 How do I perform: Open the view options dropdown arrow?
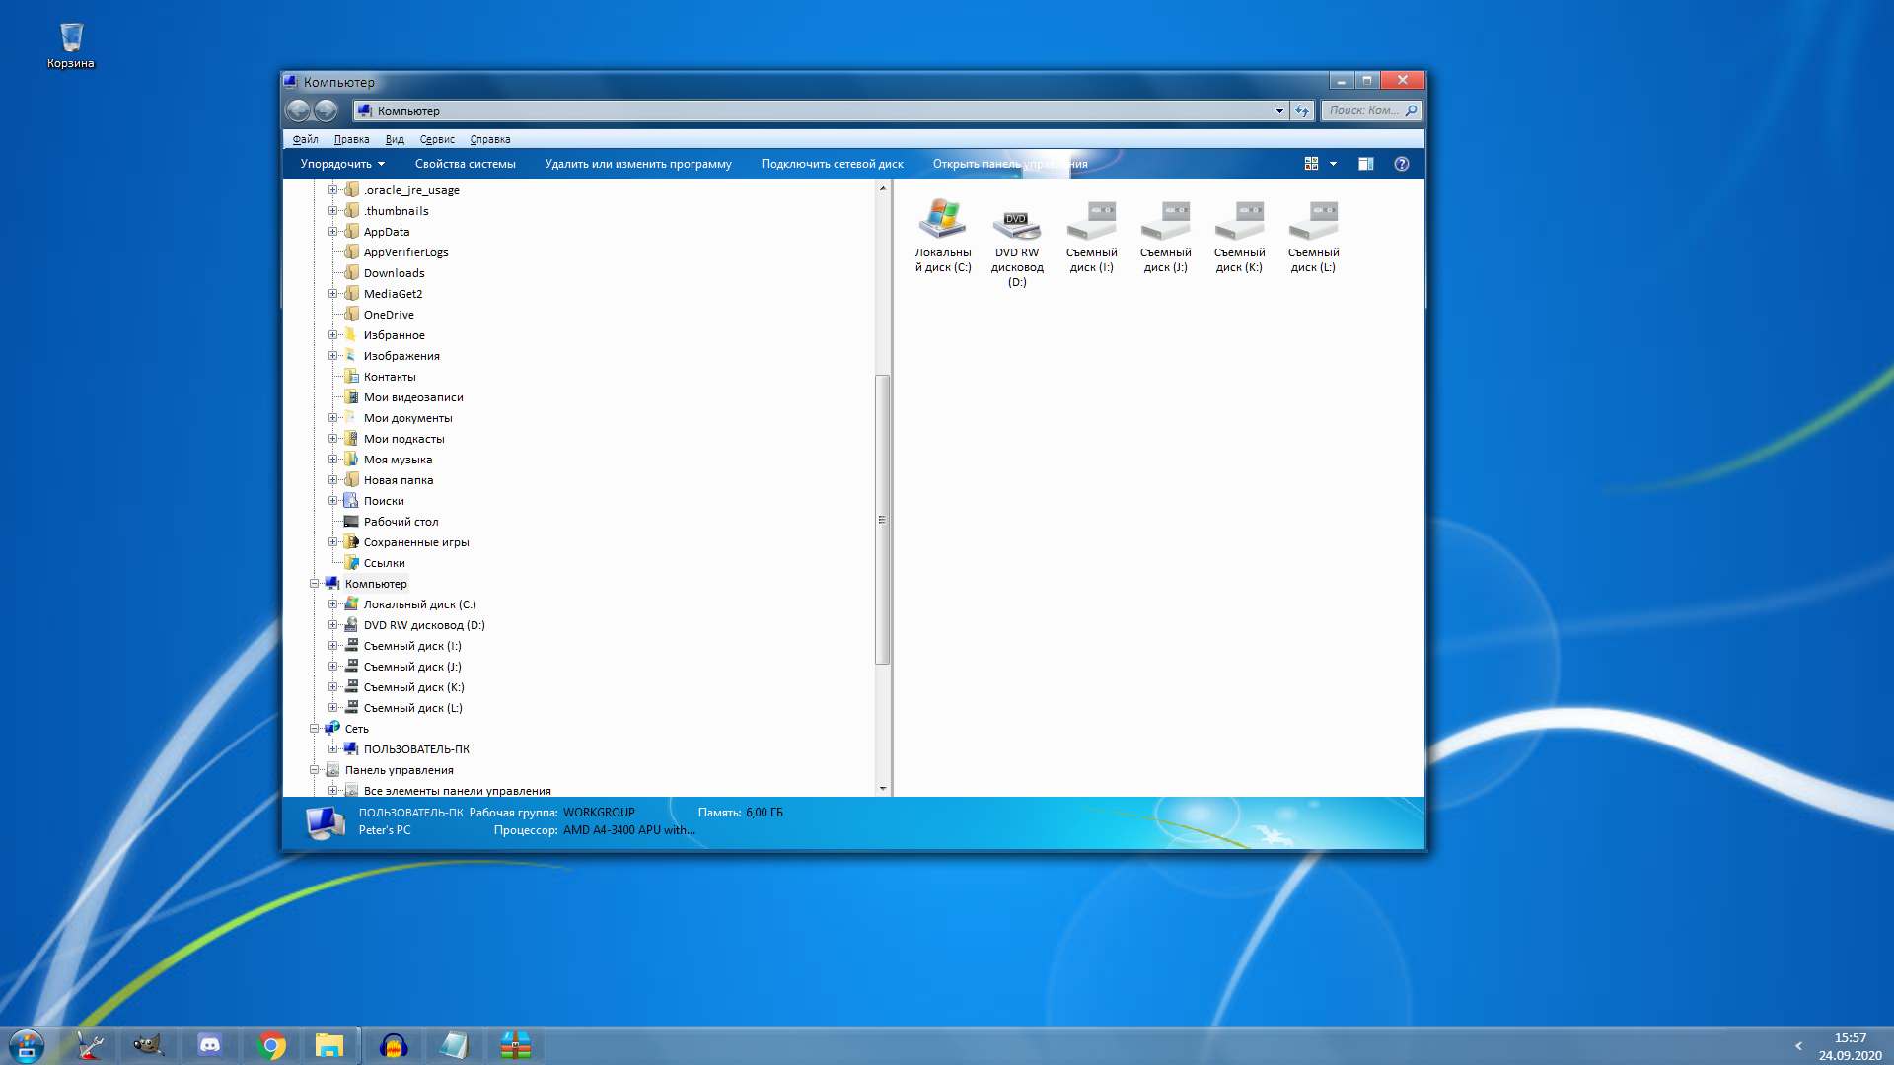tap(1333, 164)
